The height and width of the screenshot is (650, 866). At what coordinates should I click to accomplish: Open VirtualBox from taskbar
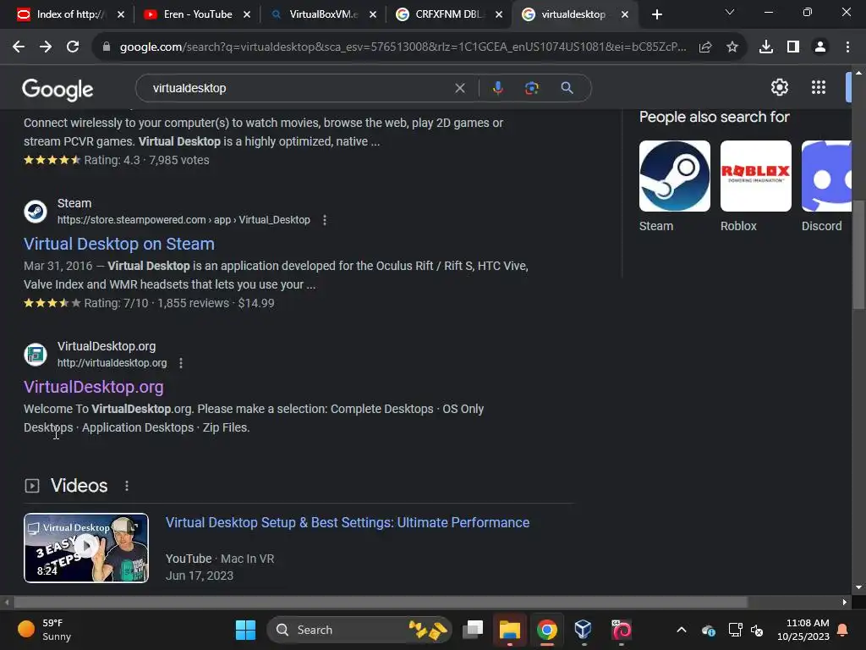click(584, 630)
